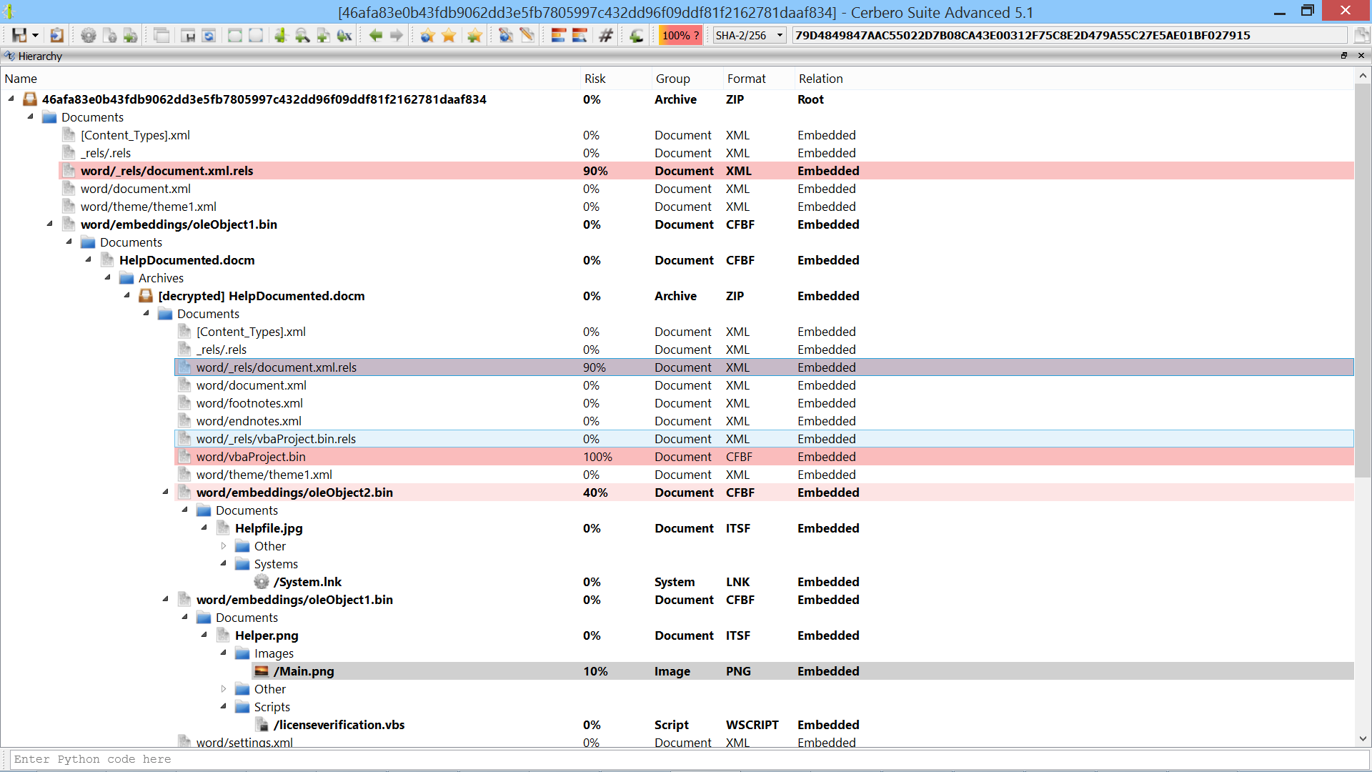Expand the Other folder under Helpfile.jpg
The width and height of the screenshot is (1372, 772).
click(x=224, y=545)
